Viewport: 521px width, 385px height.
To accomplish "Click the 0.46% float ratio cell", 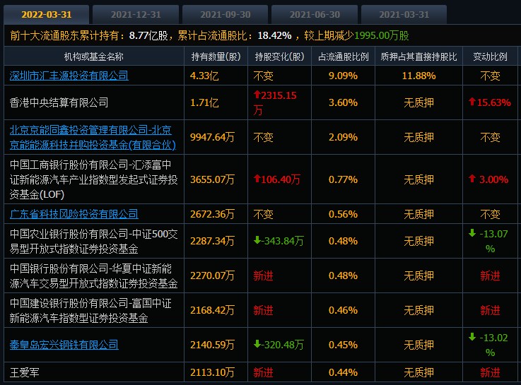I will [x=344, y=310].
